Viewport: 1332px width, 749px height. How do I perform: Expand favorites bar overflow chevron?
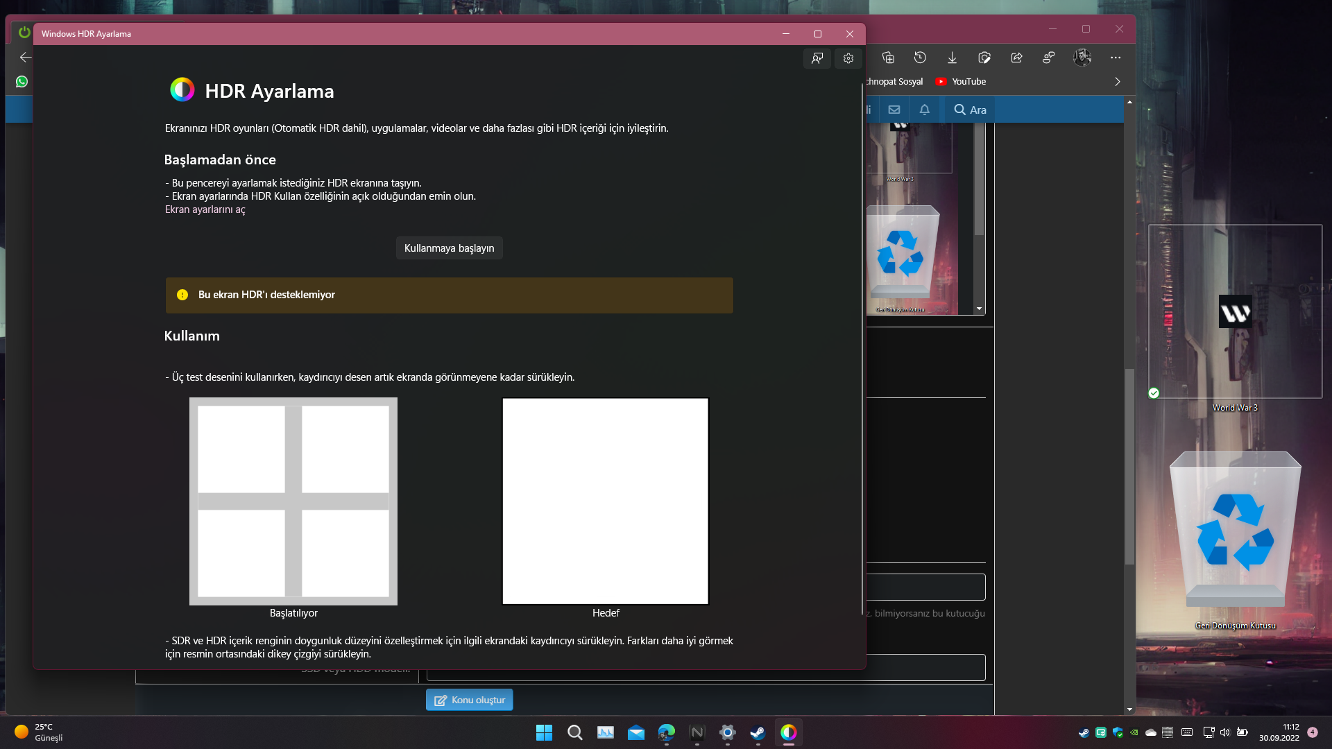[1117, 81]
